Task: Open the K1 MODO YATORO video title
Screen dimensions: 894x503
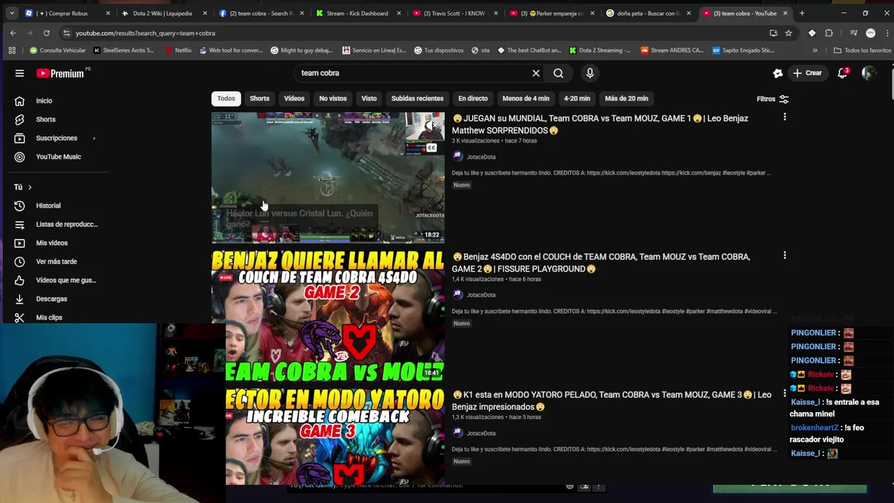Action: 611,401
